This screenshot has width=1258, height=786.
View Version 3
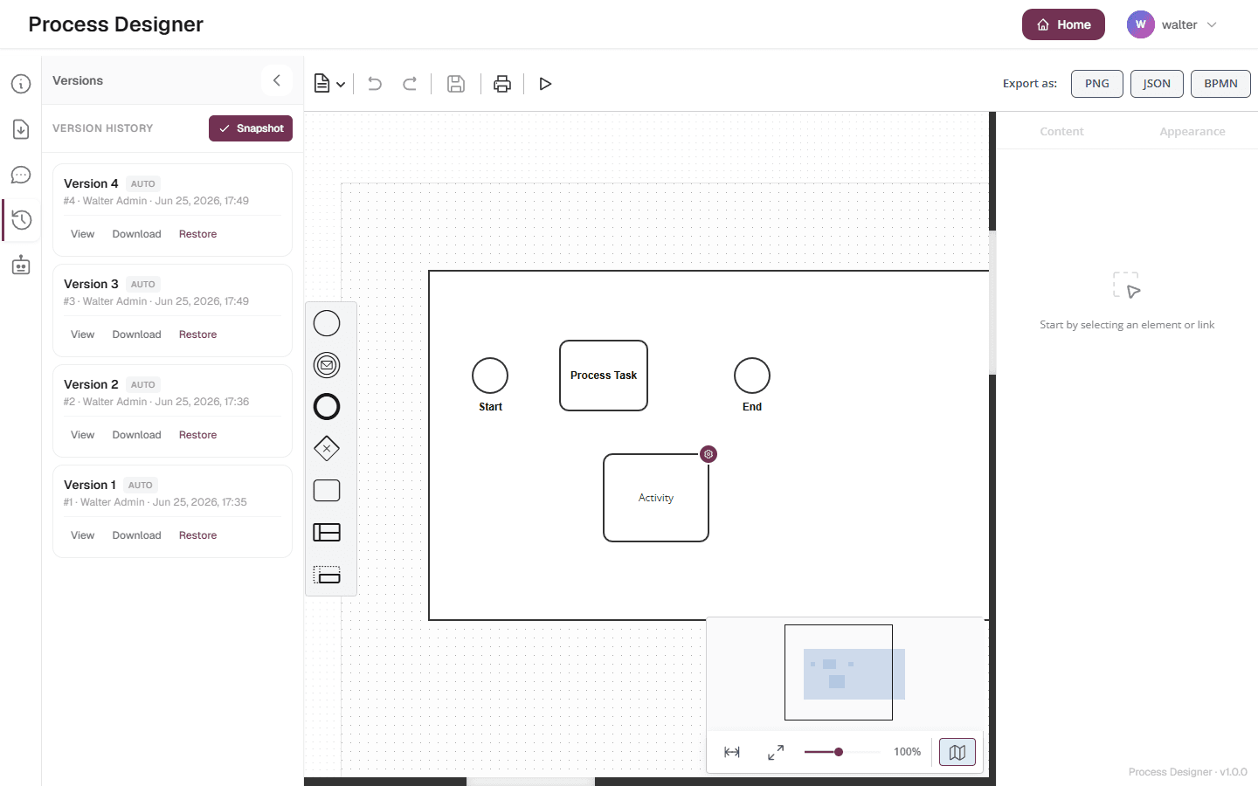point(83,334)
